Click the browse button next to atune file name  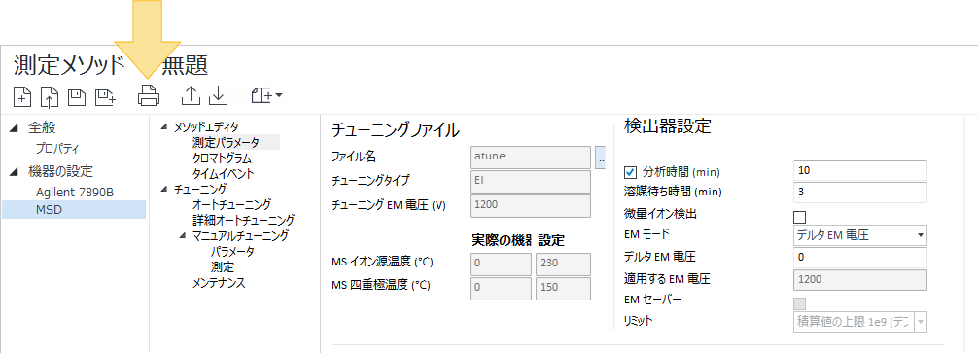click(x=601, y=158)
